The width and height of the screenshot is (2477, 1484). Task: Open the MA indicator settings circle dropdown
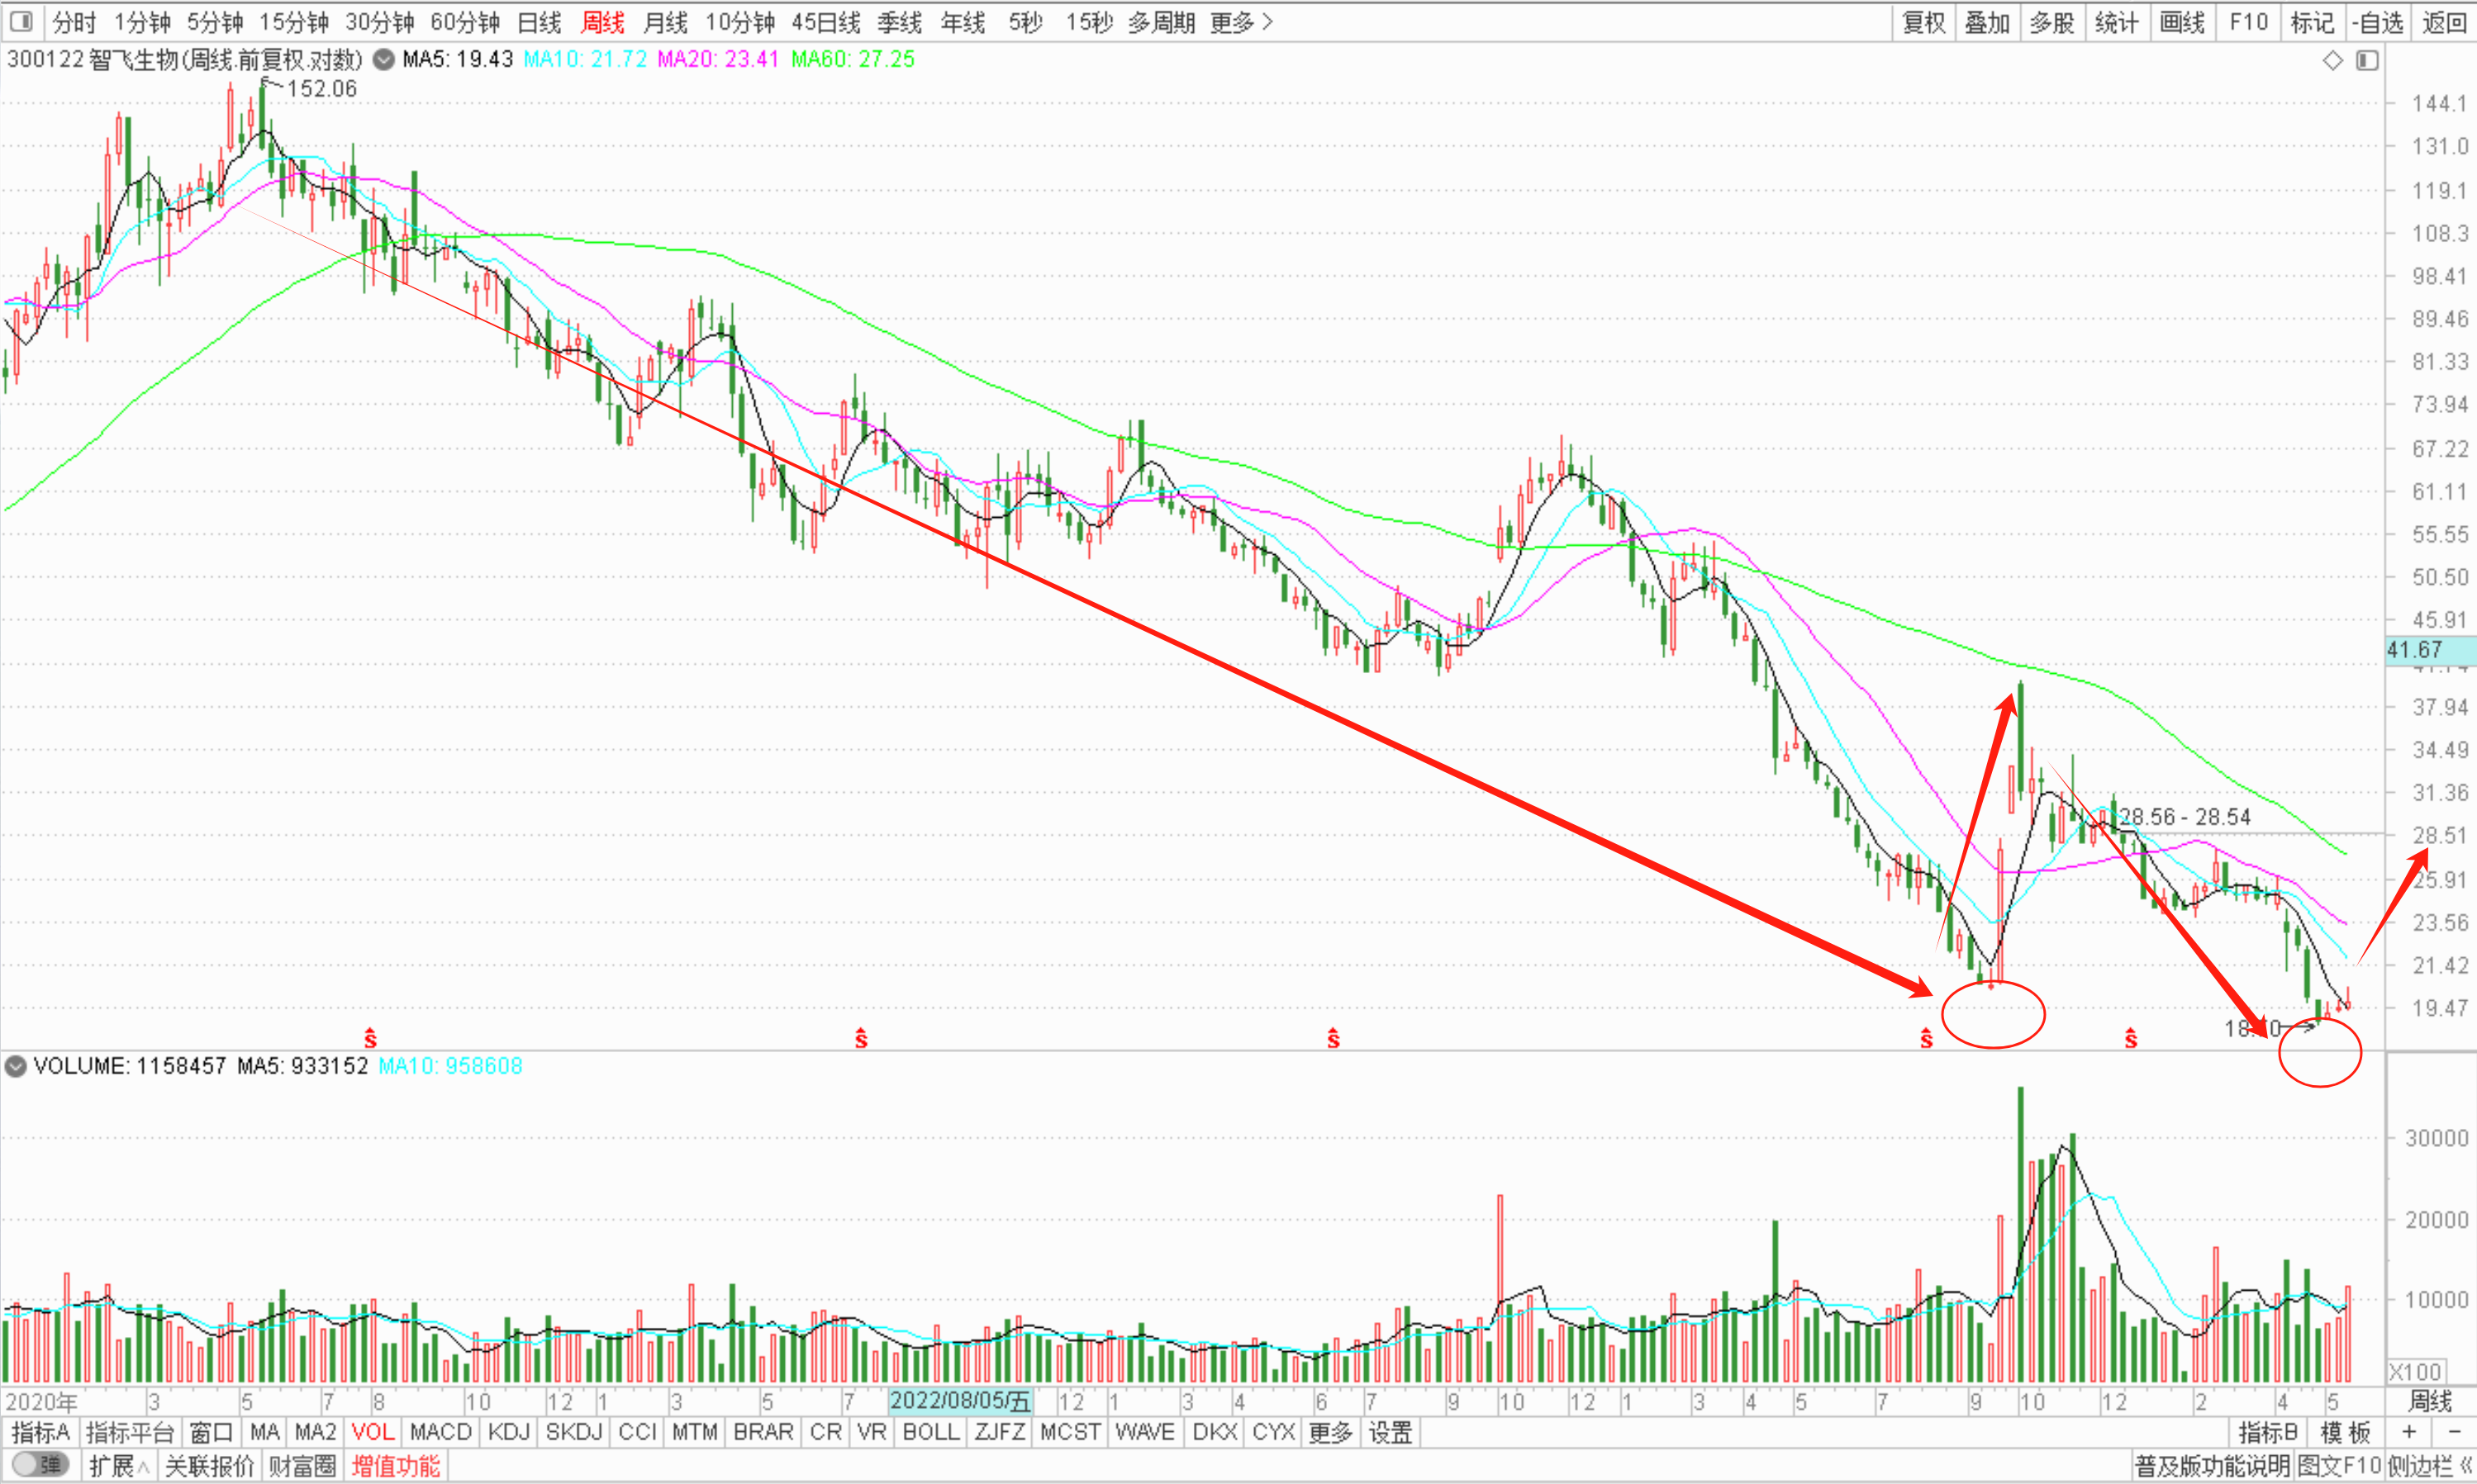(x=383, y=60)
